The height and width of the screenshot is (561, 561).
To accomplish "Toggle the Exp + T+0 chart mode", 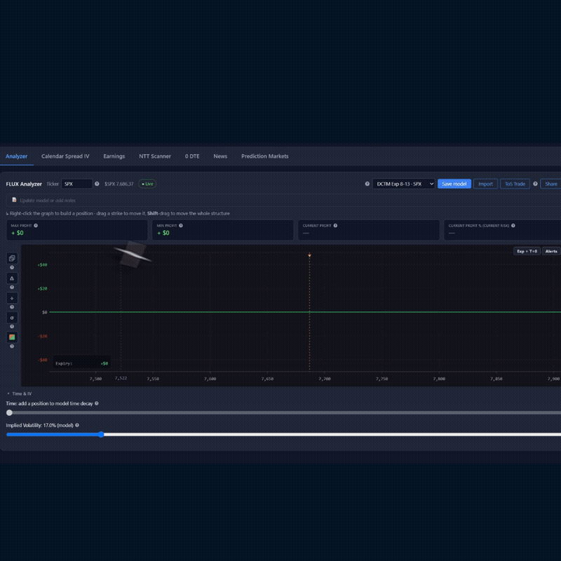I will (x=527, y=251).
